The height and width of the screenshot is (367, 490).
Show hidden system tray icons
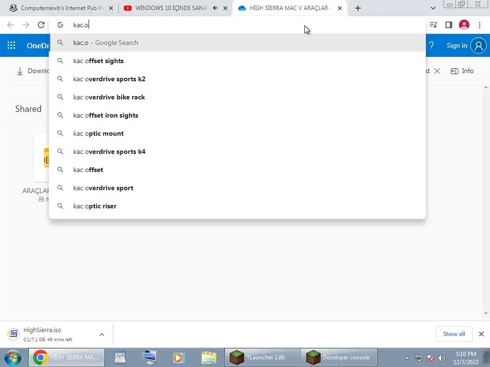407,358
